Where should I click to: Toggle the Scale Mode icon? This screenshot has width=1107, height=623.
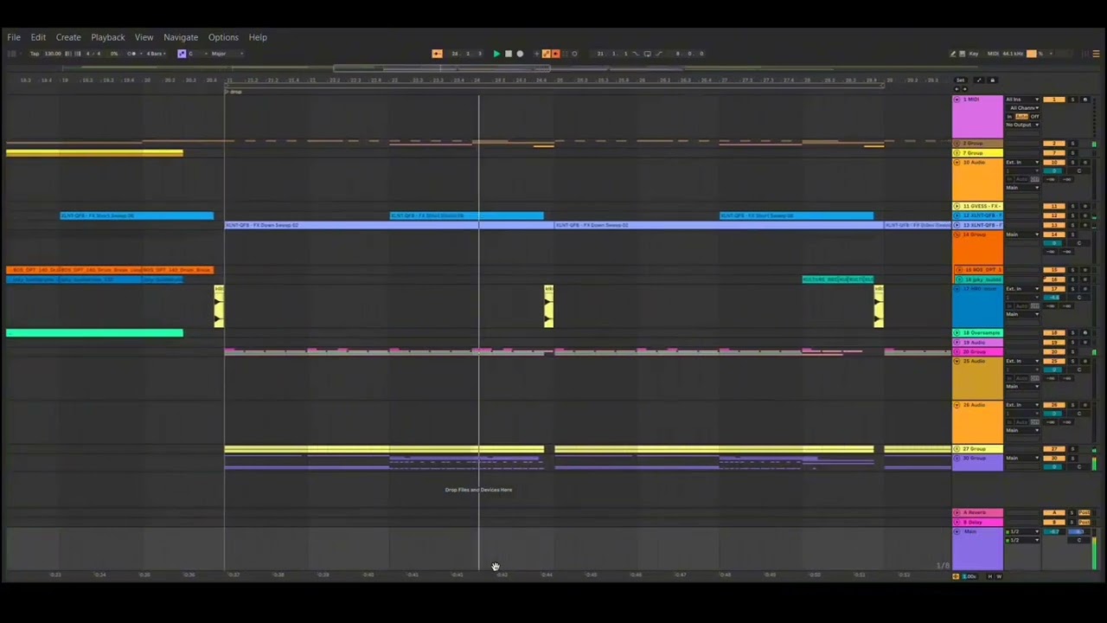(182, 54)
